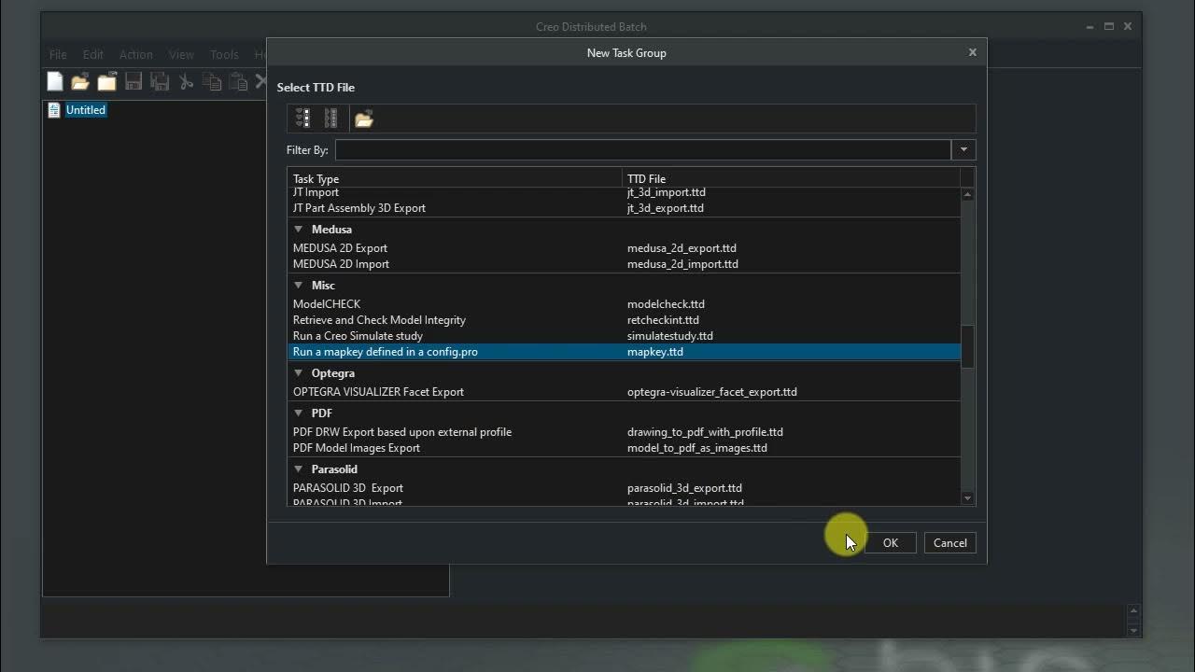1195x672 pixels.
Task: Click the jt_3d_export.ttd file cell
Action: click(666, 208)
